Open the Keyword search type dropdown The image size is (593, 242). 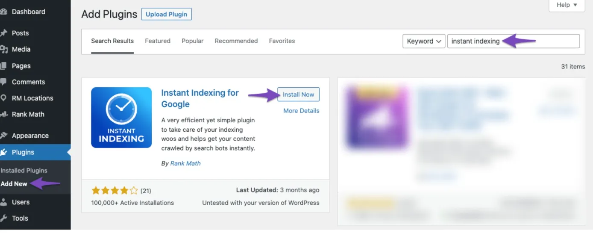(424, 41)
